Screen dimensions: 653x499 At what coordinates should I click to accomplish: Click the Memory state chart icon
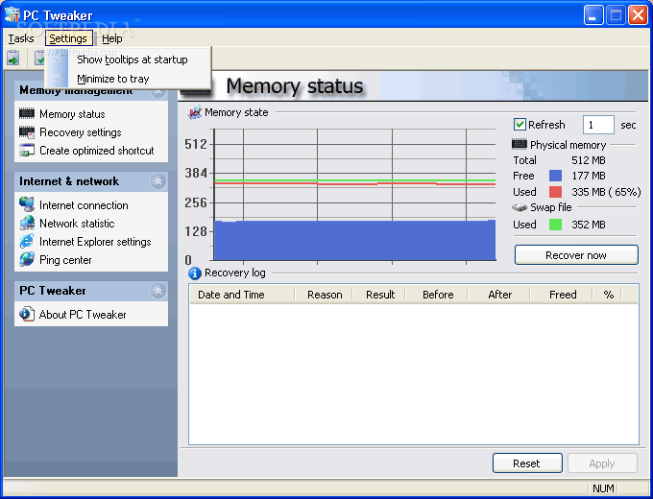pos(195,112)
